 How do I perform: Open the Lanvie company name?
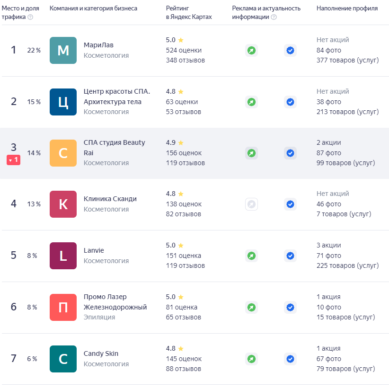click(94, 250)
